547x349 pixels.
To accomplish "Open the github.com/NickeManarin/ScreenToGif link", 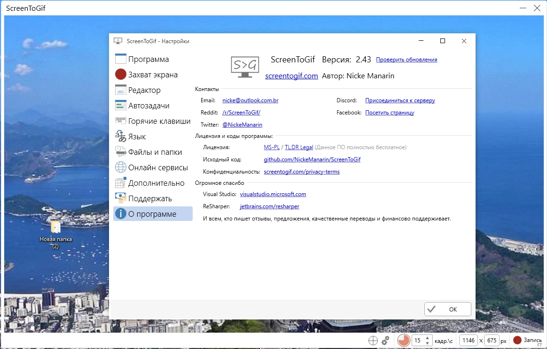I will (312, 159).
